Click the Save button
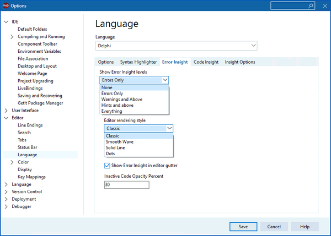 243,227
